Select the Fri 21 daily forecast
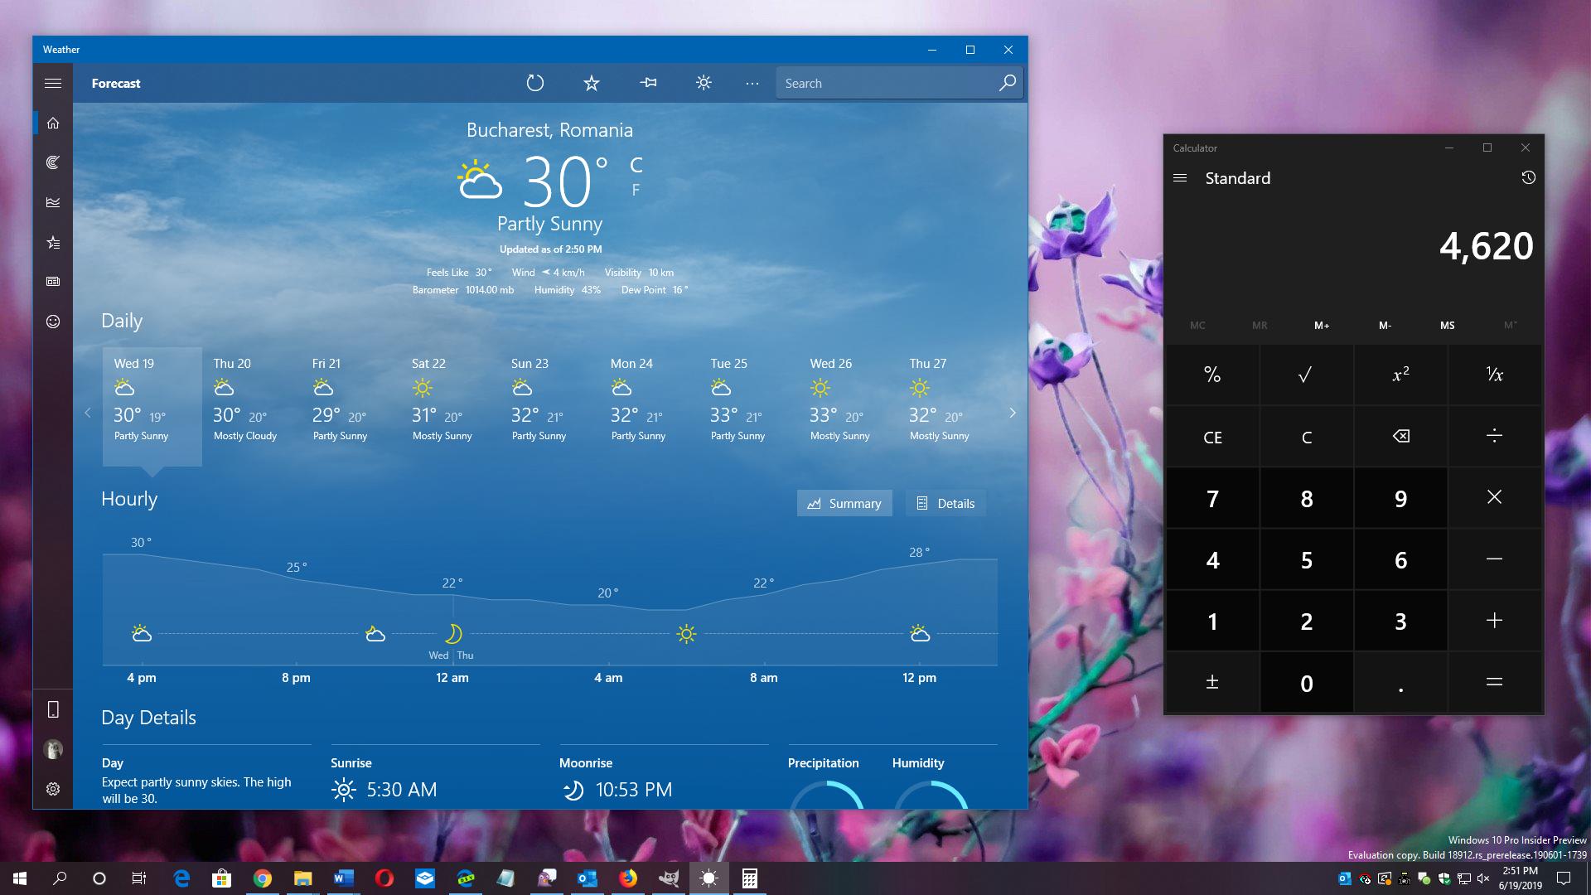This screenshot has width=1591, height=895. tap(351, 406)
